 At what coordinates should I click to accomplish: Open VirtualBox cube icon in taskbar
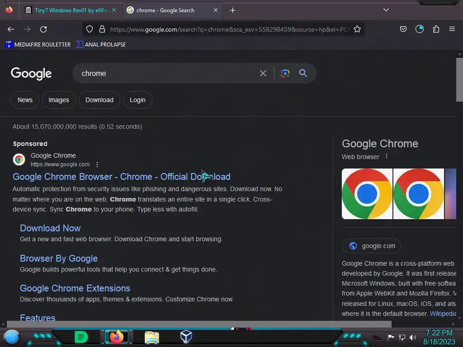[186, 336]
